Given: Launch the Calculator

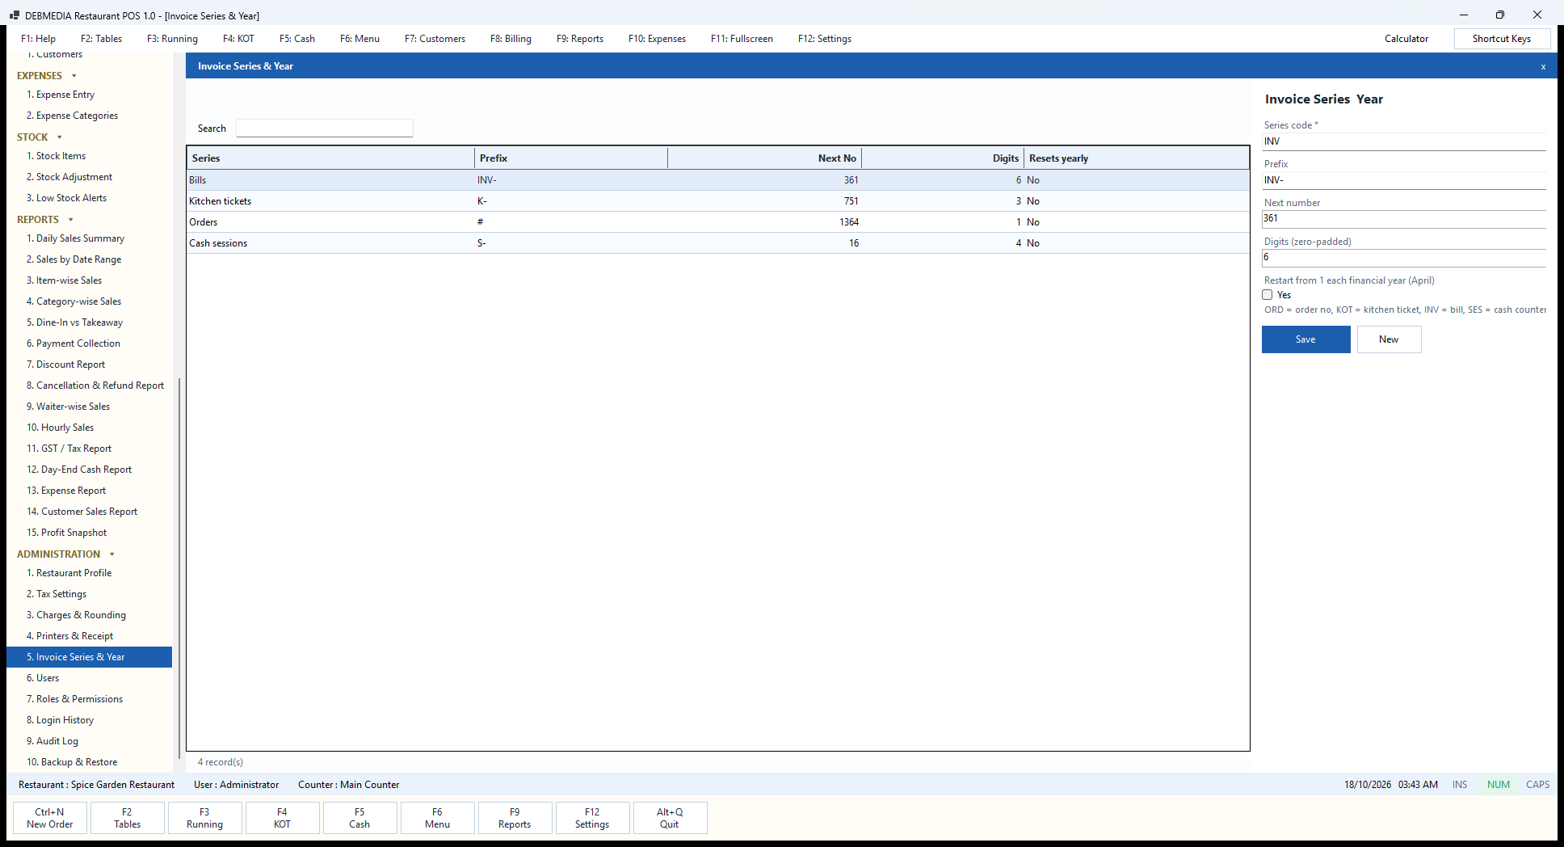Looking at the screenshot, I should pos(1406,39).
